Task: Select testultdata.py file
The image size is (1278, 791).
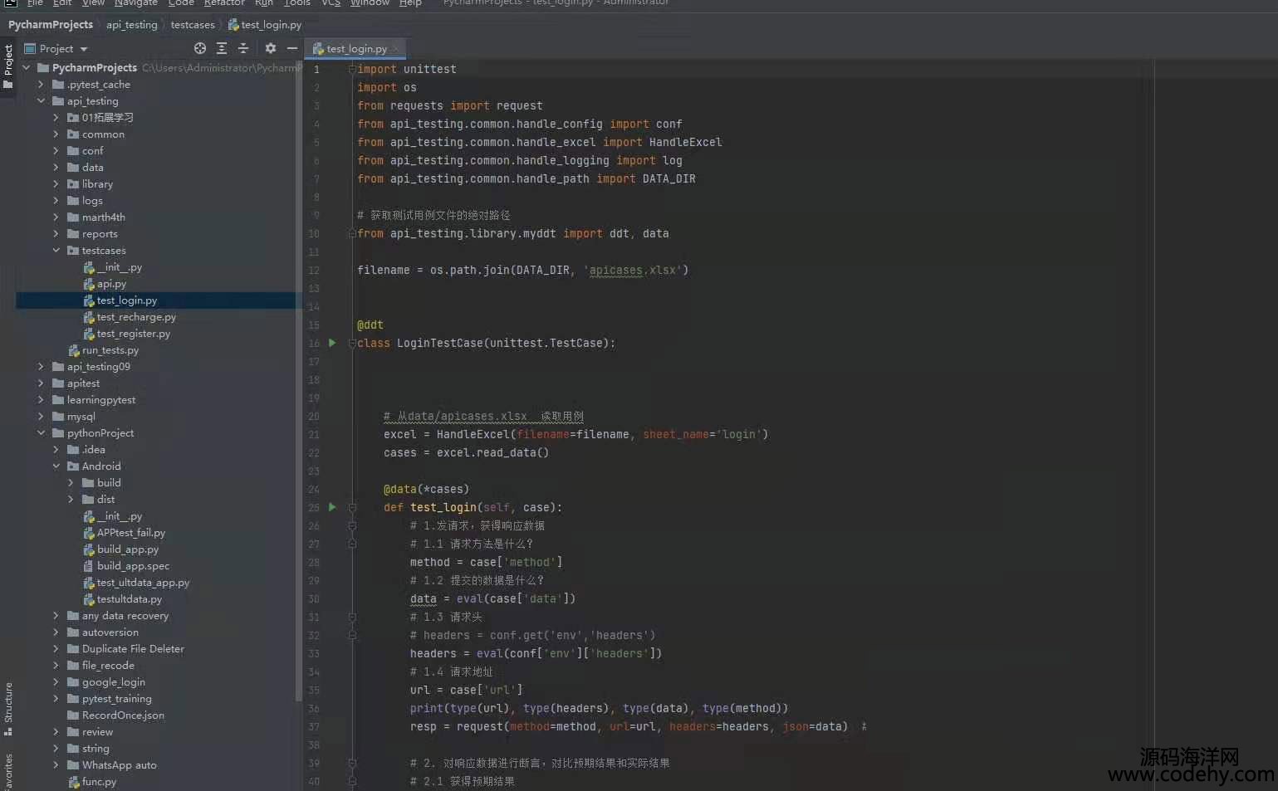Action: pyautogui.click(x=129, y=599)
